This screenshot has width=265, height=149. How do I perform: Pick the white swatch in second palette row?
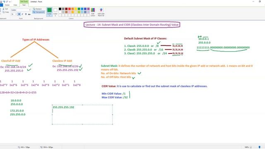60,12
